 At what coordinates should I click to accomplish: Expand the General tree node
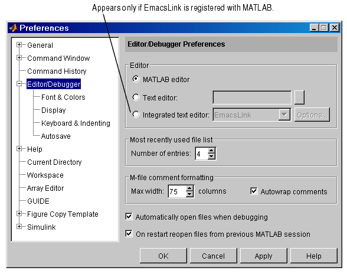(19, 45)
